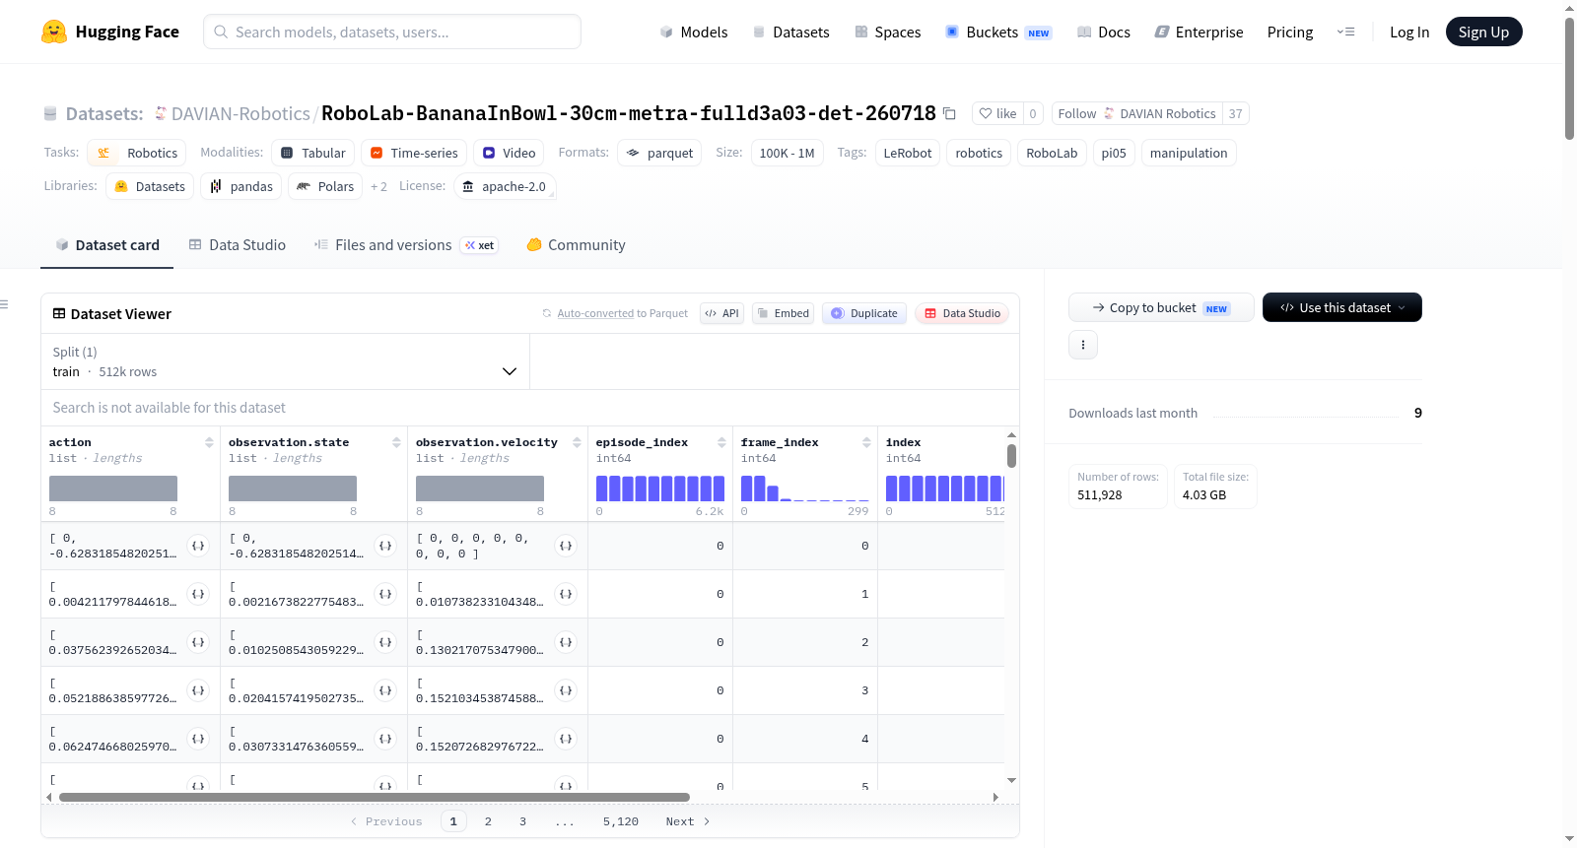
Task: Like this dataset
Action: point(997,113)
